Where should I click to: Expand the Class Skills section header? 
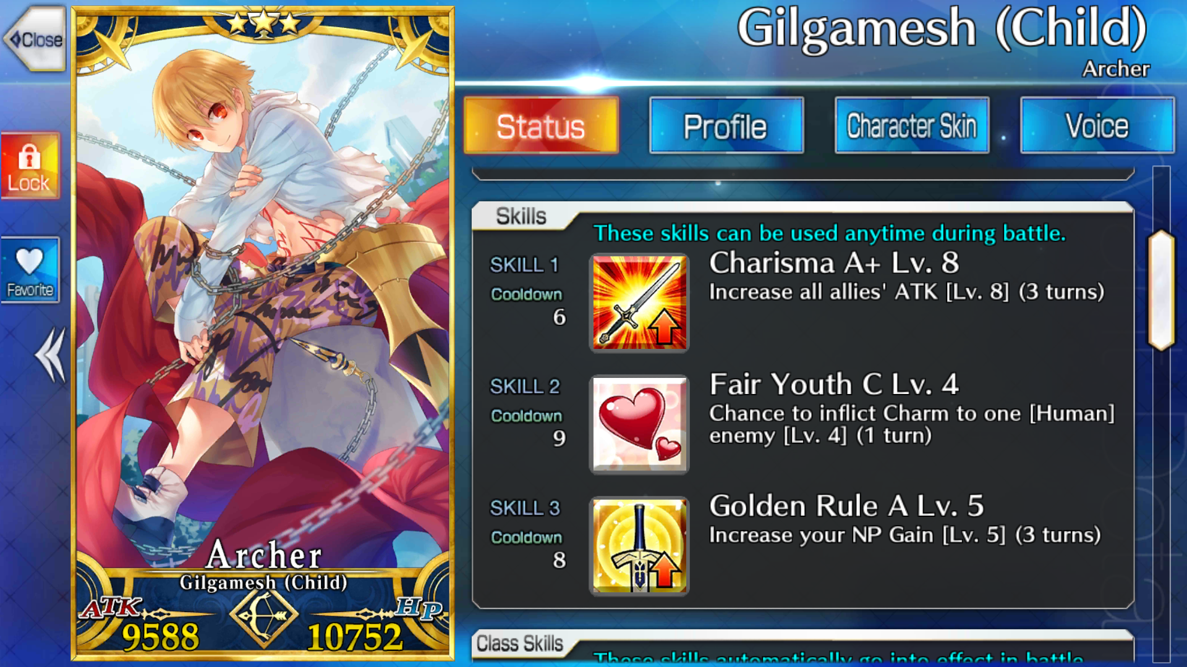click(520, 644)
